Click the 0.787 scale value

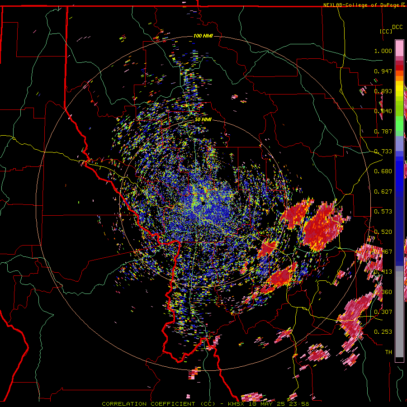pos(383,131)
